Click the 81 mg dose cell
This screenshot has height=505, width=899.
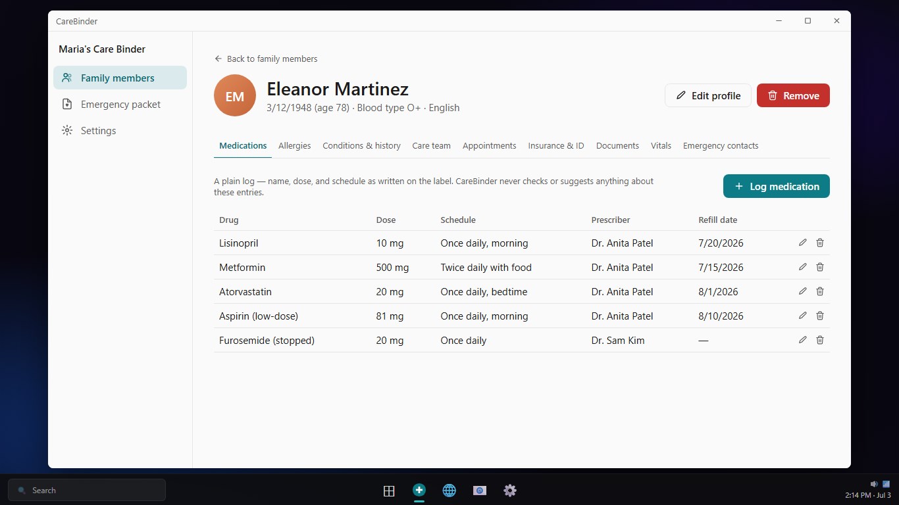[390, 316]
